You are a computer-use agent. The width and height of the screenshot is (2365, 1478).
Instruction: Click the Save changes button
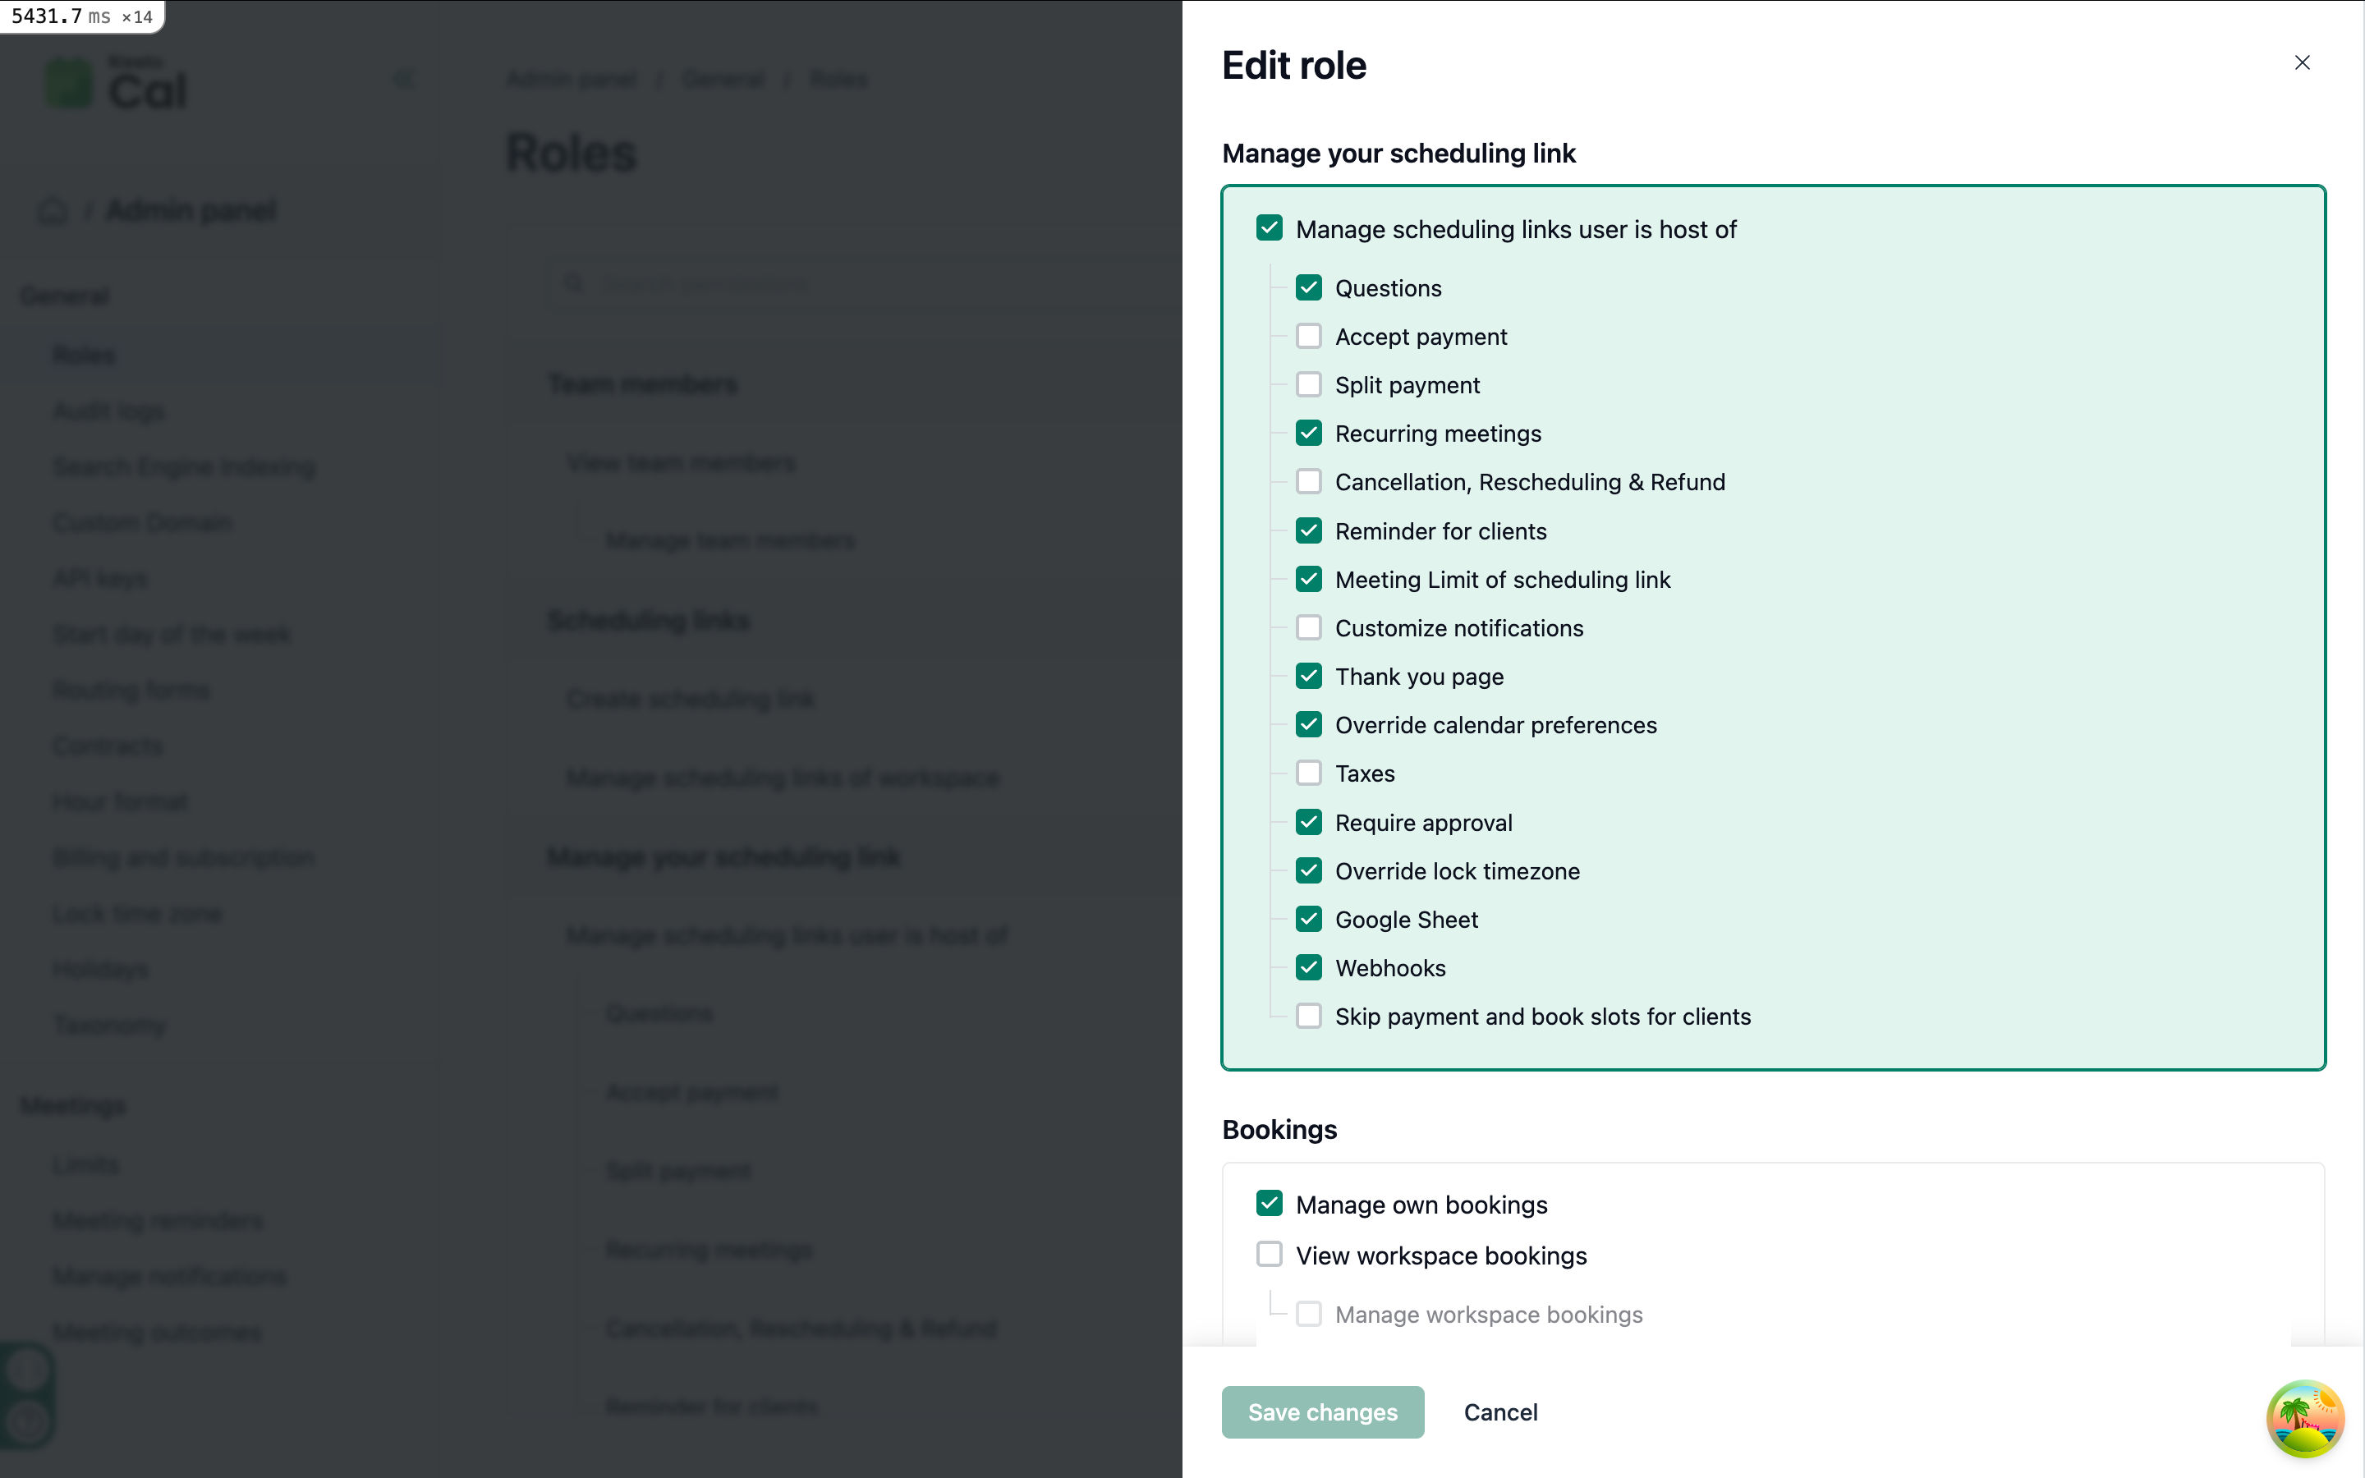(1322, 1411)
